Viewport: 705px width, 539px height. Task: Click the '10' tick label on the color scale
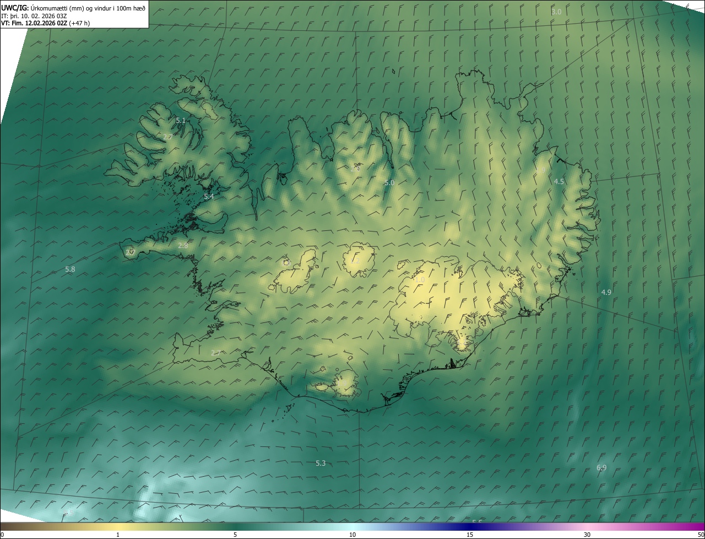[x=352, y=535]
